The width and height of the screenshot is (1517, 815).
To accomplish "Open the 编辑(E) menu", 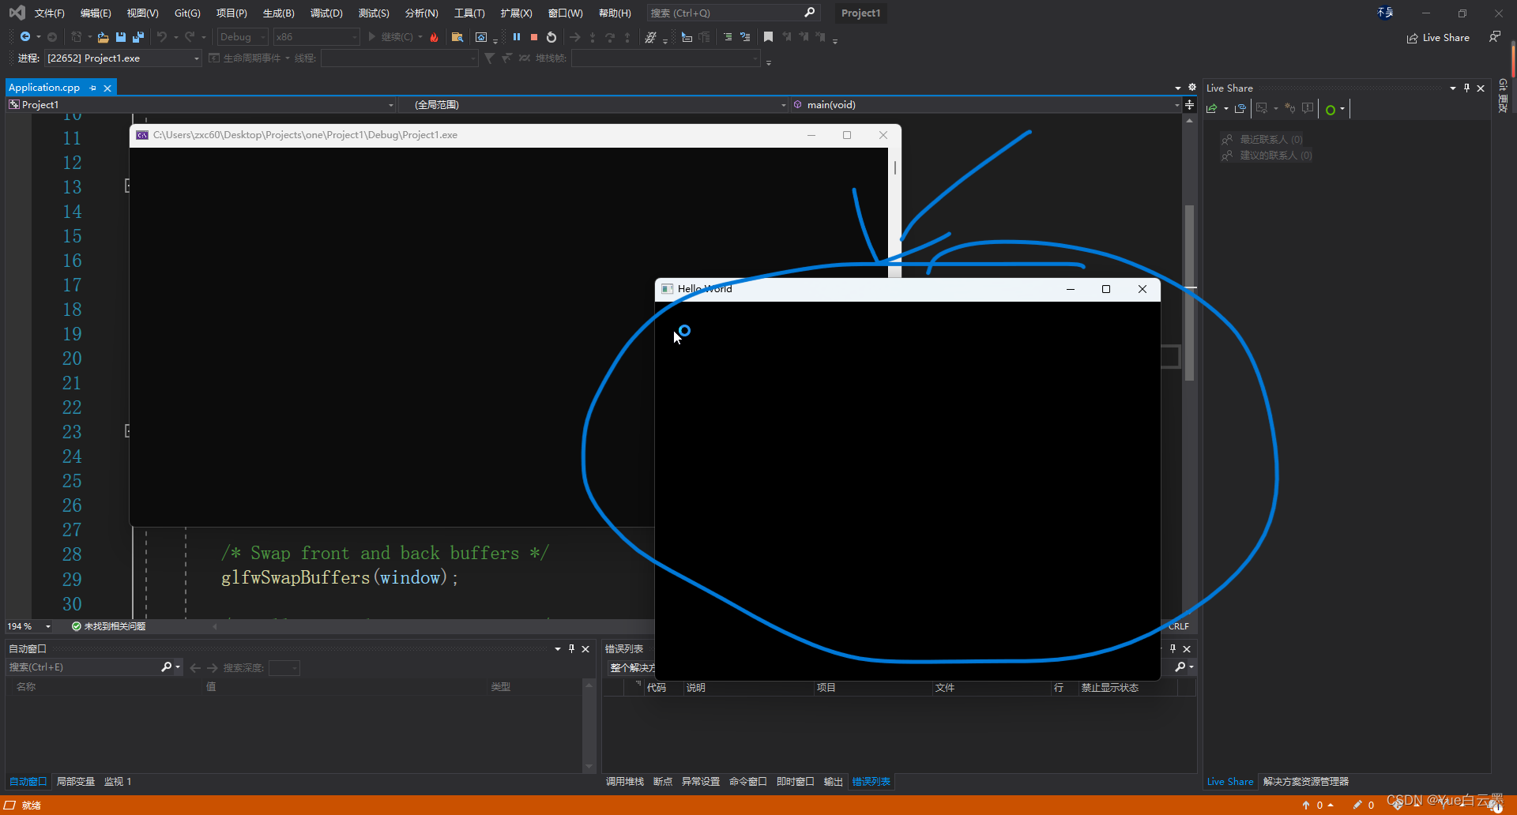I will pos(96,13).
